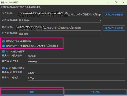Toggle 図形内のテキストも翻訳する checkbox
127x96 pixels.
[3, 41]
